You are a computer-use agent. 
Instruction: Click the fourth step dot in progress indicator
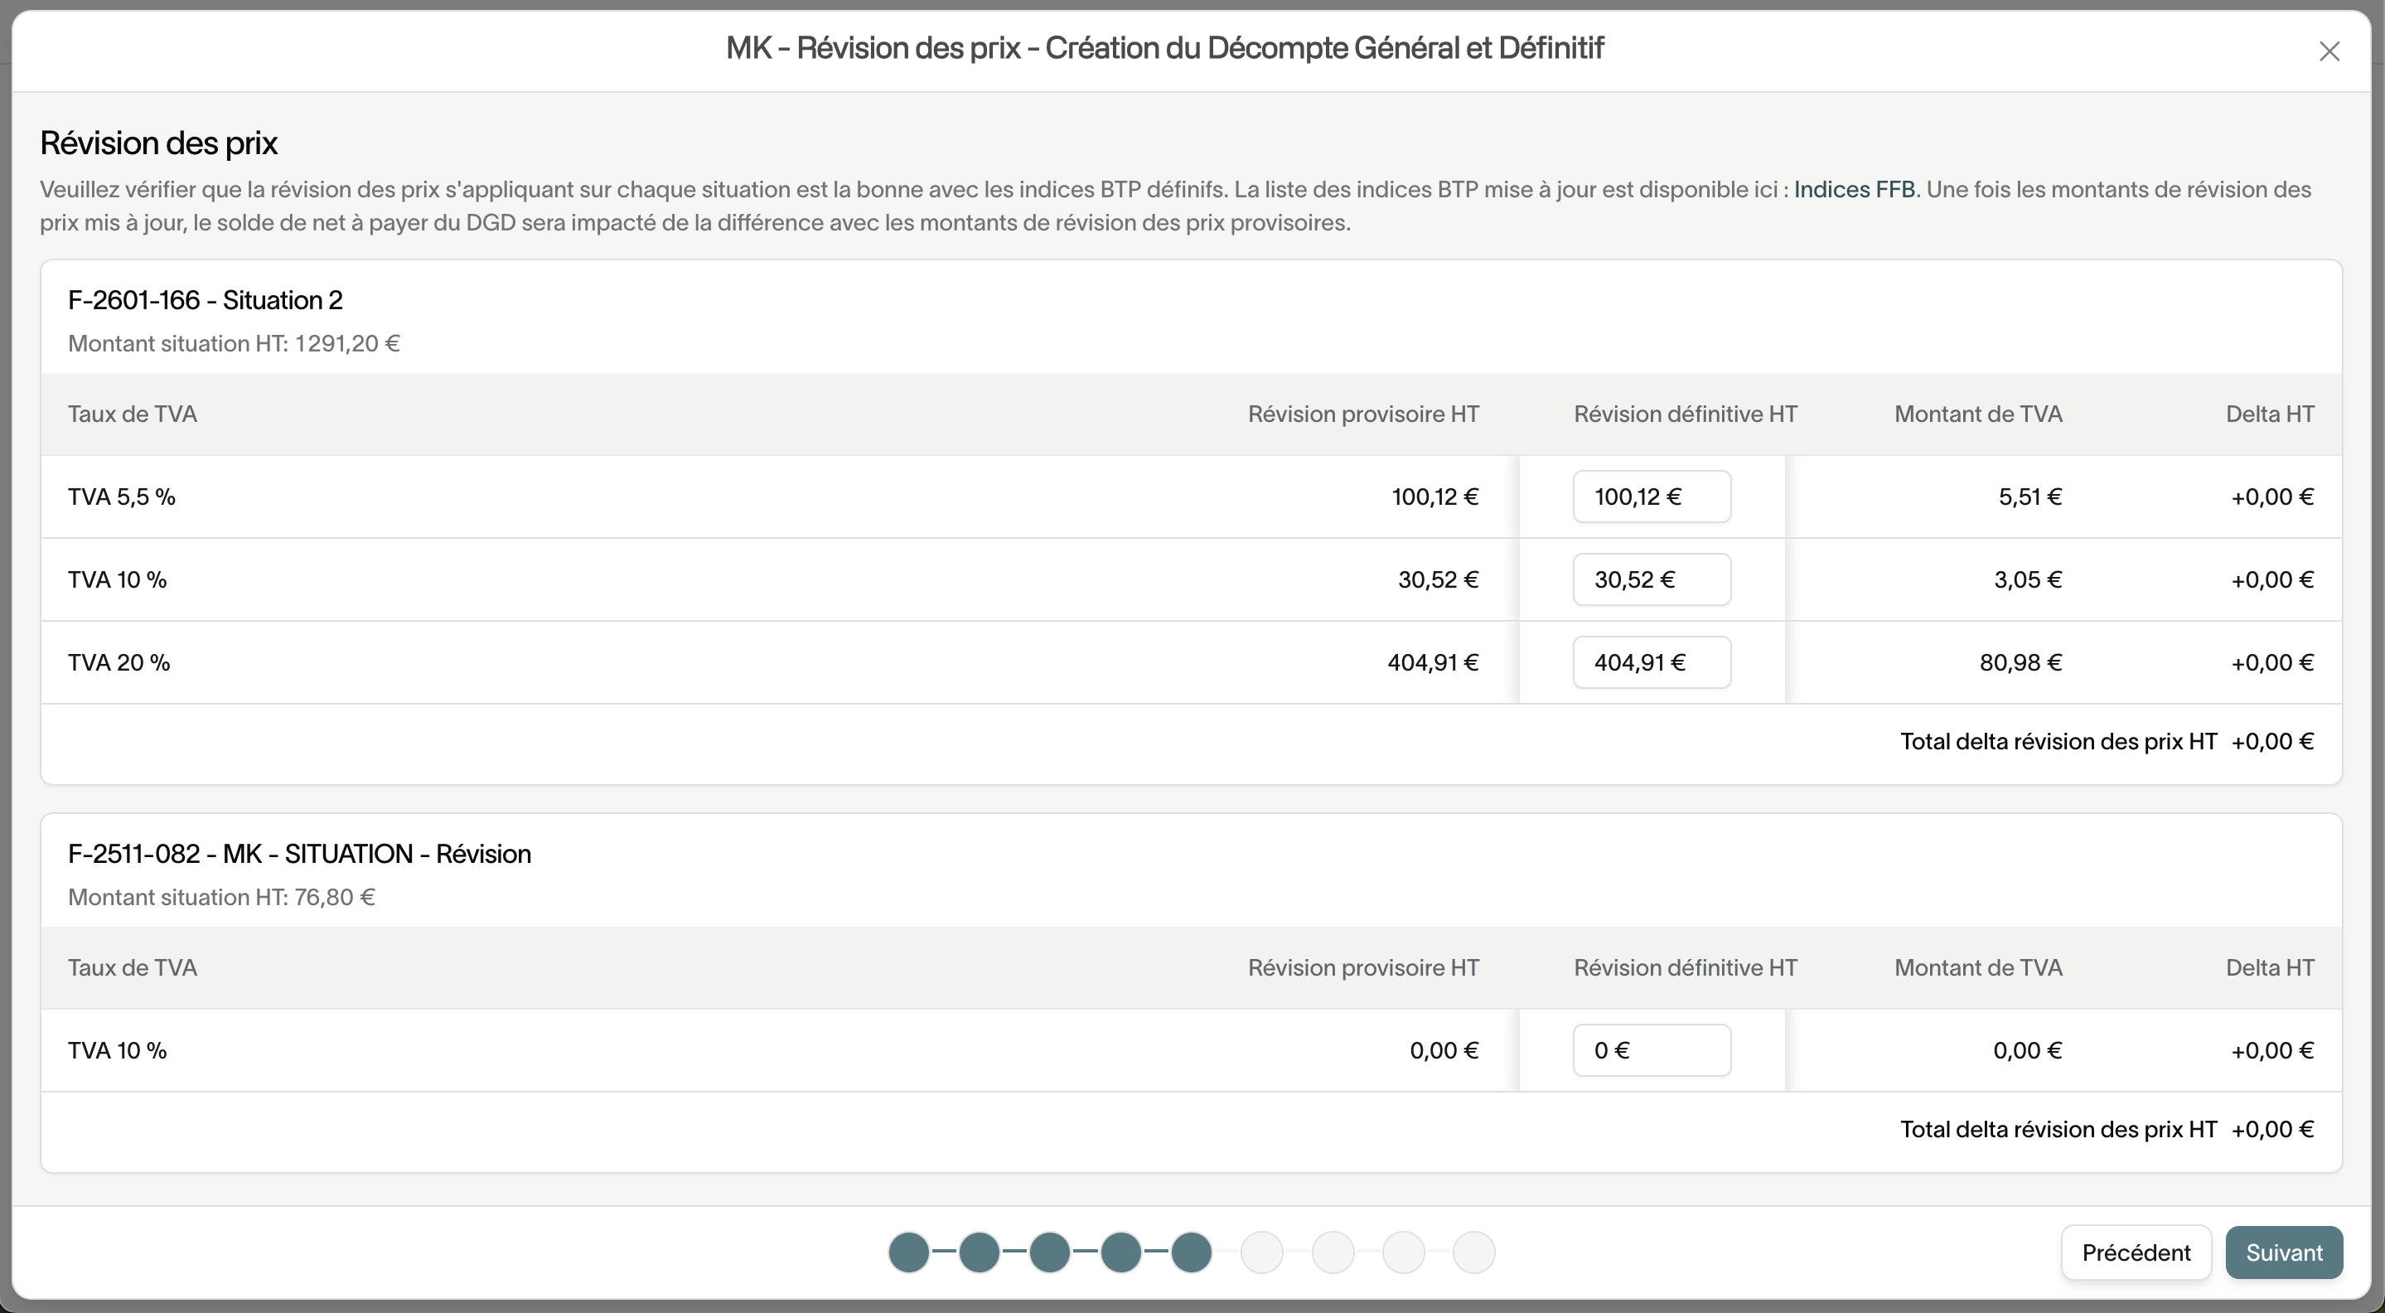[1120, 1252]
